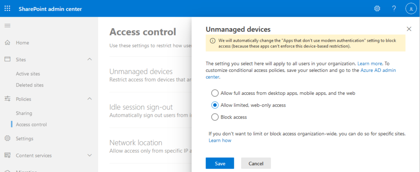Click the Content services icon
The height and width of the screenshot is (172, 420).
click(x=7, y=156)
